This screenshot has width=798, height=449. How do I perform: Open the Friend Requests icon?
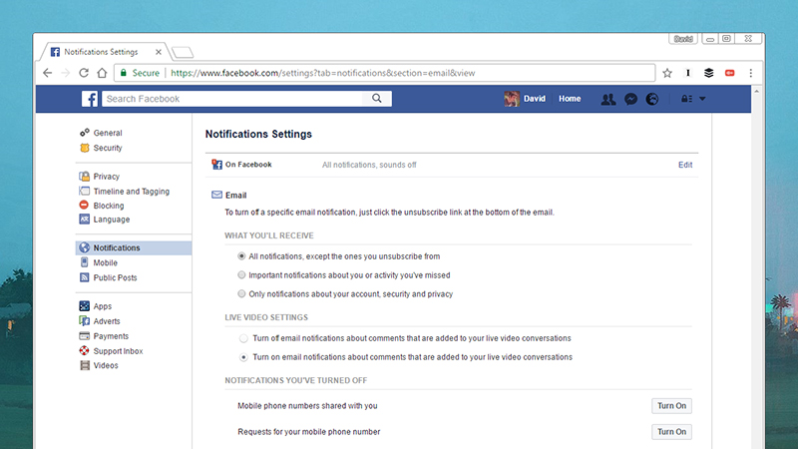[x=607, y=99]
